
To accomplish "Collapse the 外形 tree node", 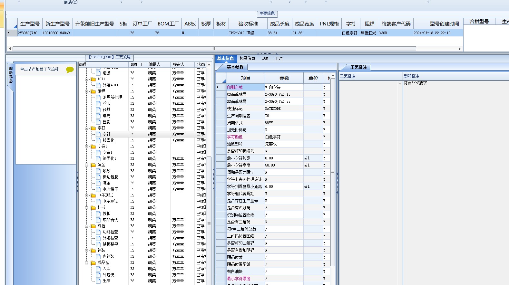I will (87, 208).
